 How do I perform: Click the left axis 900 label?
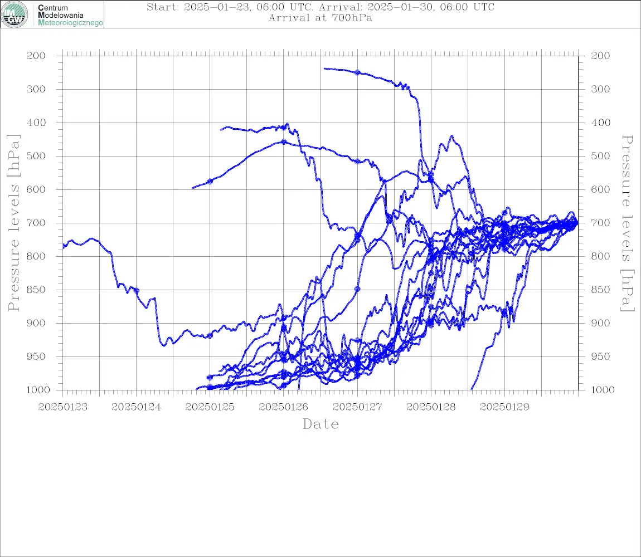click(36, 323)
